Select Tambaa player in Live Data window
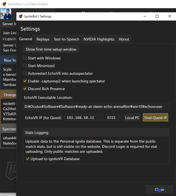Viewport: 176px width, 196px height. (10, 85)
